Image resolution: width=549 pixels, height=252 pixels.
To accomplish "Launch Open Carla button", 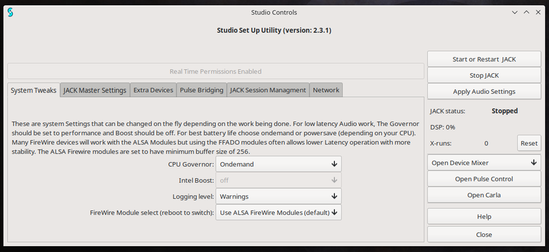I will click(x=484, y=195).
